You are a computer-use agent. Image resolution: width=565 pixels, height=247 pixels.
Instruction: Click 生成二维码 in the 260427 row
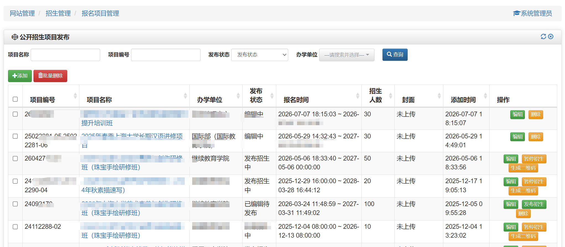523,168
